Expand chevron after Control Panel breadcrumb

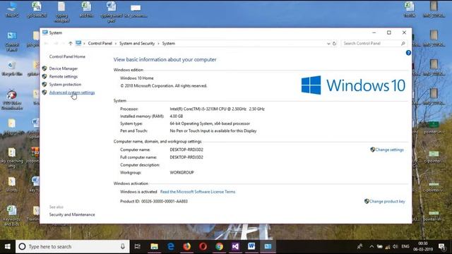116,44
